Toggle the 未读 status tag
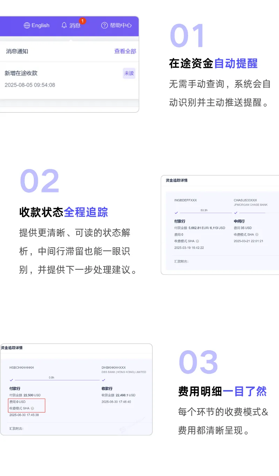Screen dimensions: 279x476 click(129, 73)
